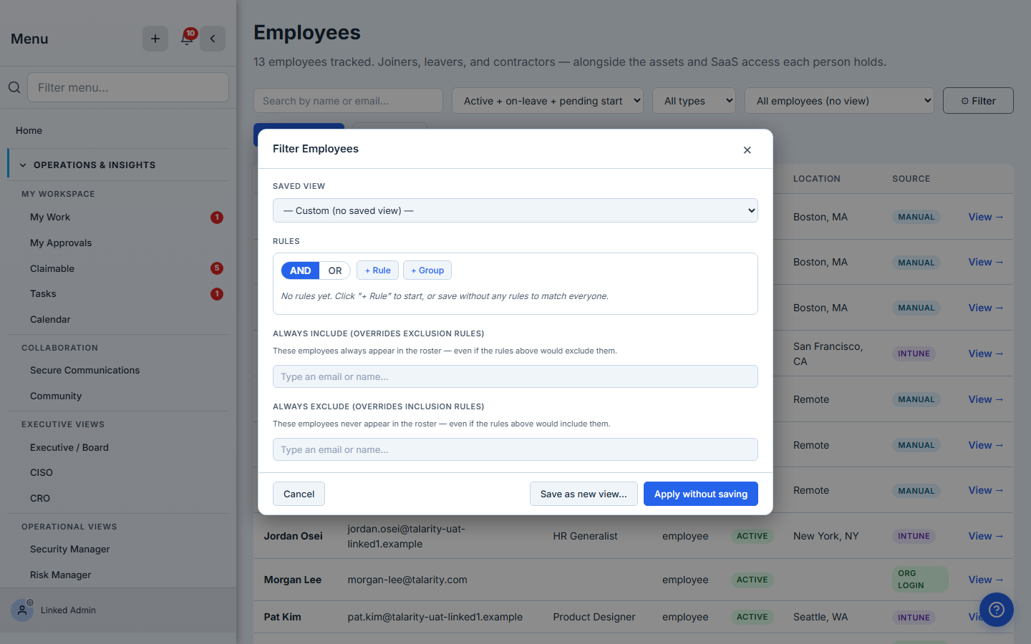Click View link for Jordan Osei
This screenshot has height=644, width=1031.
click(986, 536)
